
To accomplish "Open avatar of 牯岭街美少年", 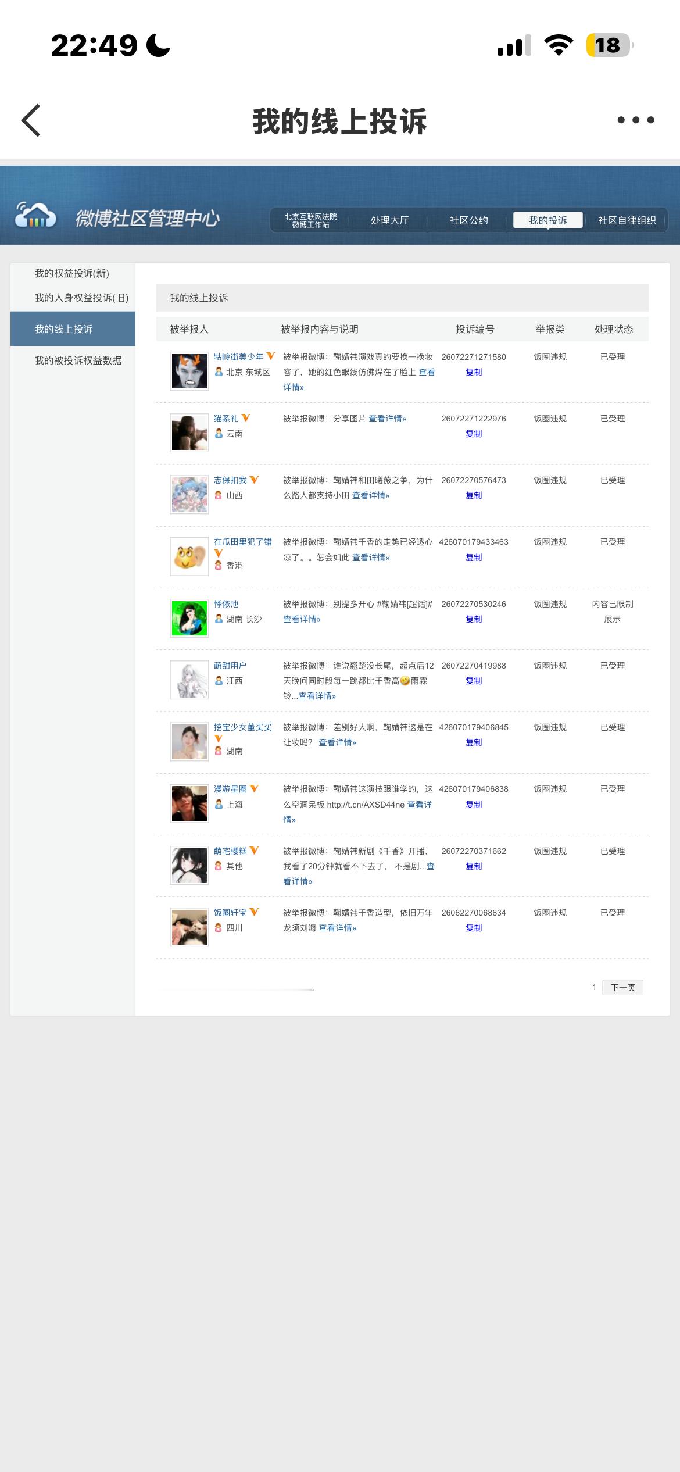I will [x=189, y=371].
